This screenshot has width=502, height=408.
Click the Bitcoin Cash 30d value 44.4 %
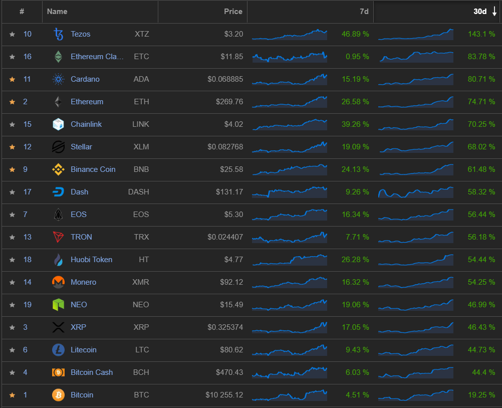(483, 372)
